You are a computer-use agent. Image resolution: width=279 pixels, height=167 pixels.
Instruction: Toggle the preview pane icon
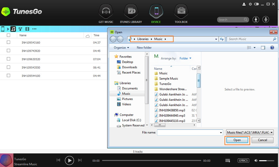click(263, 47)
